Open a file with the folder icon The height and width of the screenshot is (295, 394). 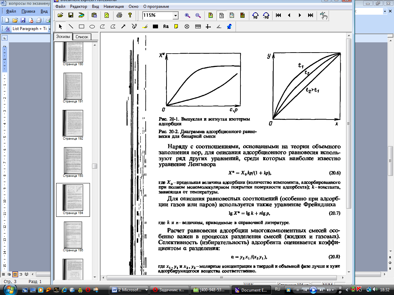point(60,15)
